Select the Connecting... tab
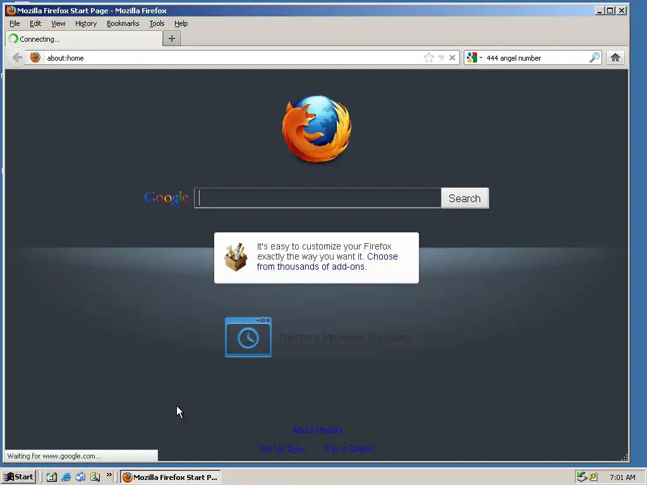Image resolution: width=647 pixels, height=485 pixels. pyautogui.click(x=84, y=39)
